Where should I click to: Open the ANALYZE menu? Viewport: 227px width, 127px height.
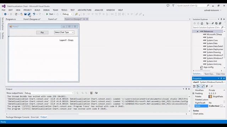click(x=99, y=10)
